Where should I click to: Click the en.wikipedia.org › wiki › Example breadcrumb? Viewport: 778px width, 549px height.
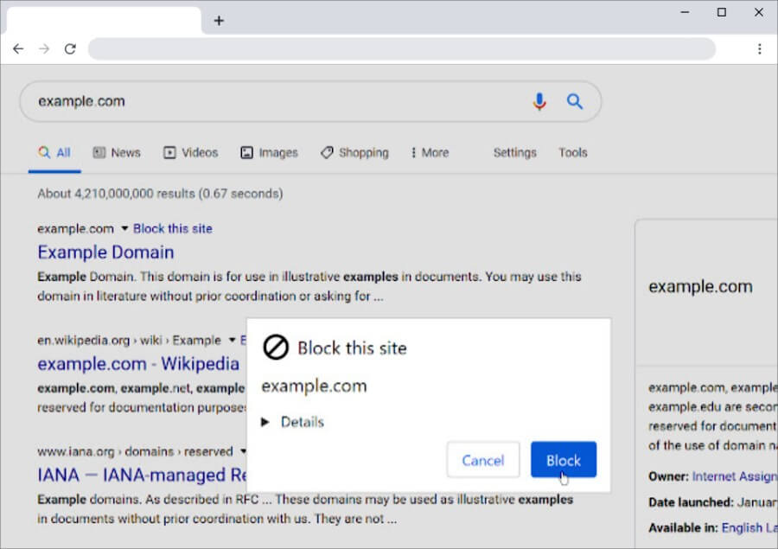[x=129, y=341]
